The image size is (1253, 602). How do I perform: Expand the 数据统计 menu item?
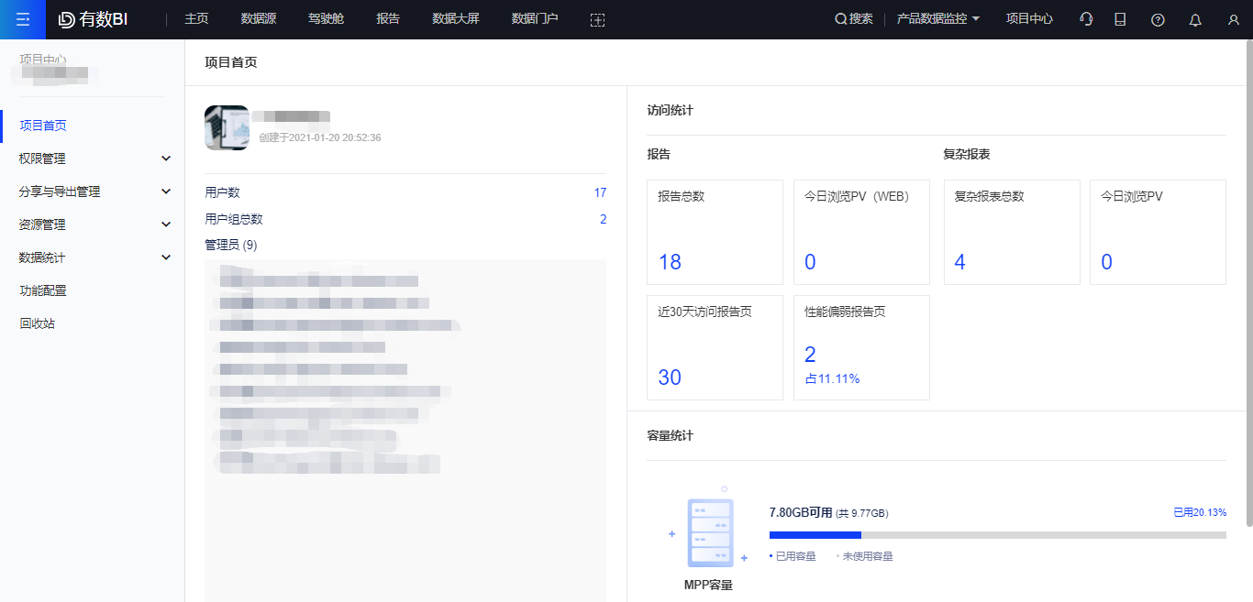tap(92, 257)
